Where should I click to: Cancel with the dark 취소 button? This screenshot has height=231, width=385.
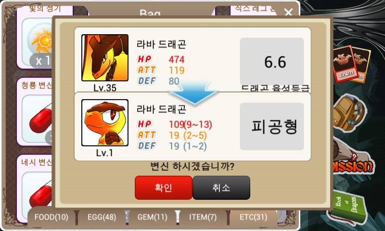click(221, 188)
